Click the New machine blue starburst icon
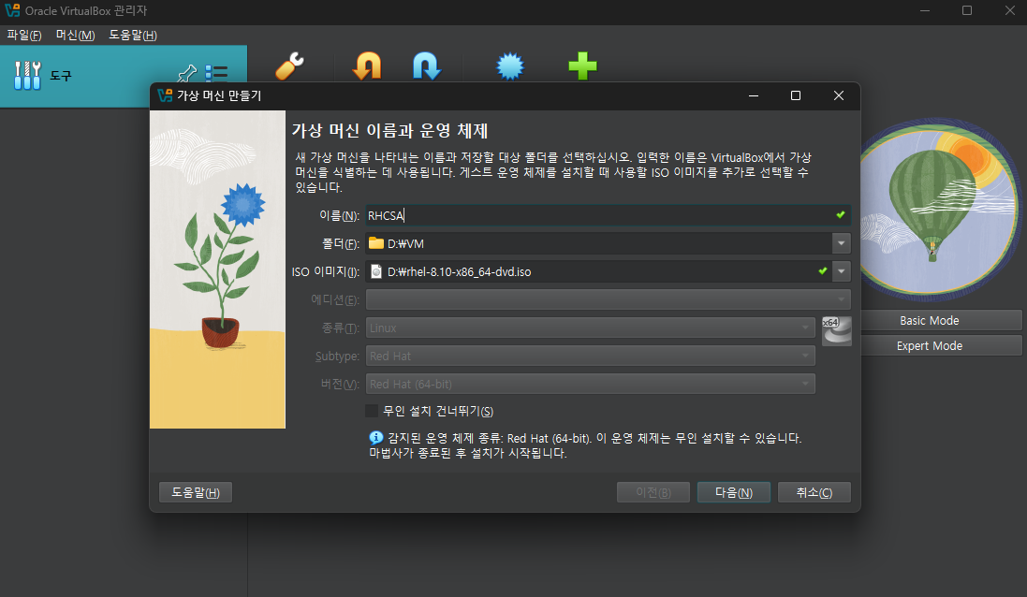 [510, 66]
